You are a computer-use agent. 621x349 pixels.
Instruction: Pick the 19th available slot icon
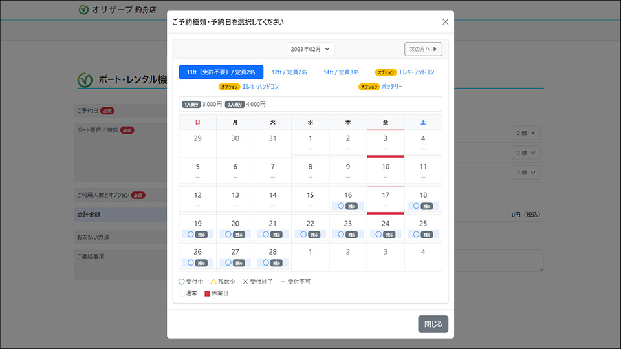tap(191, 235)
